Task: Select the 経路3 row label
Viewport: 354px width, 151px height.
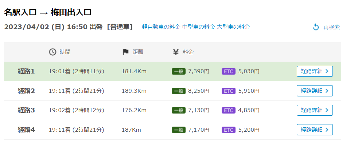Action: 26,110
